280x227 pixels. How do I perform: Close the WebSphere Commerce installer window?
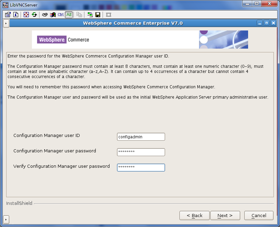coord(273,23)
